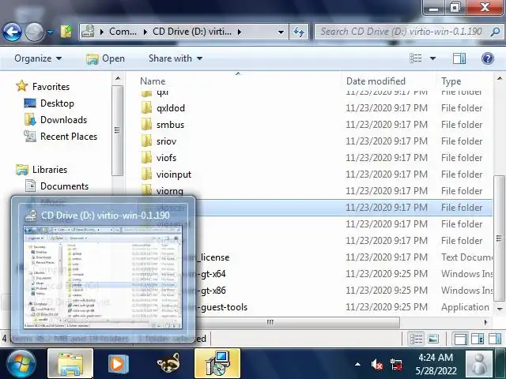Click the network status tray icon
This screenshot has width=506, height=379.
click(396, 365)
